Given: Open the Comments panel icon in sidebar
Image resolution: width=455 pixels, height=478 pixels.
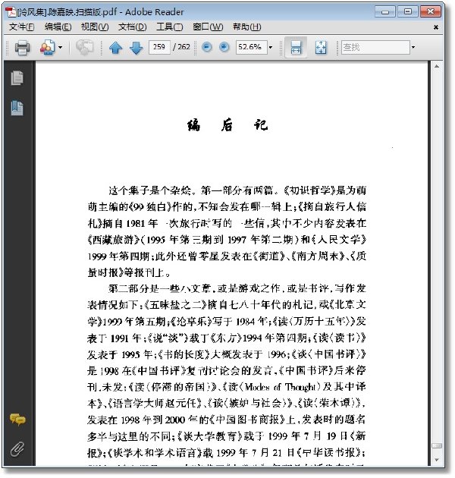Looking at the screenshot, I should click(x=17, y=420).
